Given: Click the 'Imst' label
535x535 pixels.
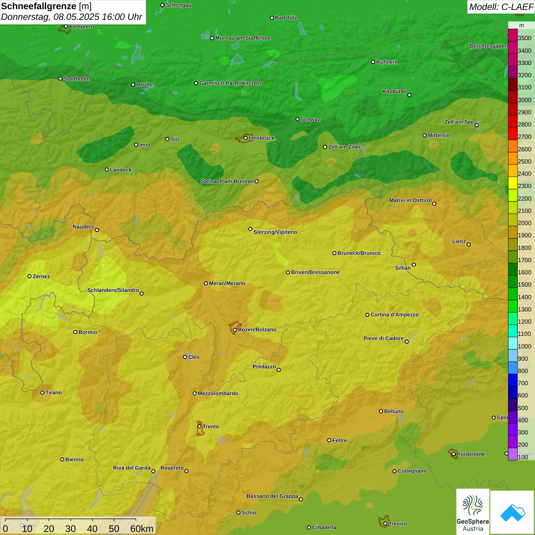Looking at the screenshot, I should (144, 145).
